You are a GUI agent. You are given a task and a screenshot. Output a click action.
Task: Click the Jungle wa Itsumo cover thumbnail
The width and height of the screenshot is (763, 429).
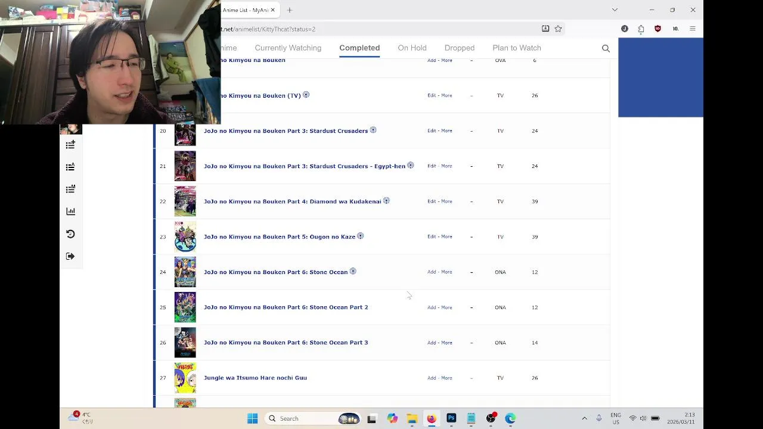(185, 378)
